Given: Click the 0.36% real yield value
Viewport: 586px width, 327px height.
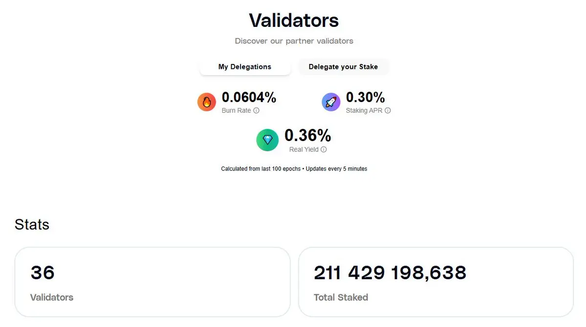Looking at the screenshot, I should (307, 136).
